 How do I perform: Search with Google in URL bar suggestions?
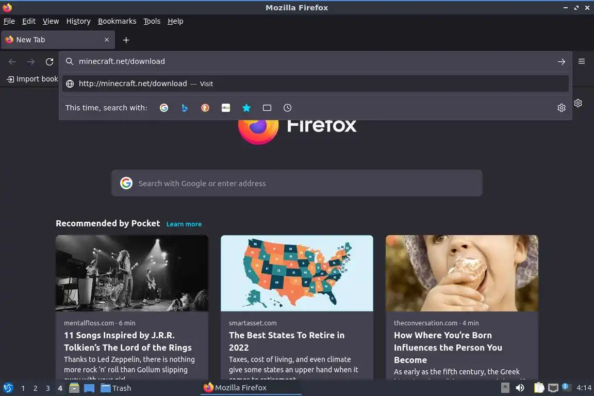pos(163,108)
